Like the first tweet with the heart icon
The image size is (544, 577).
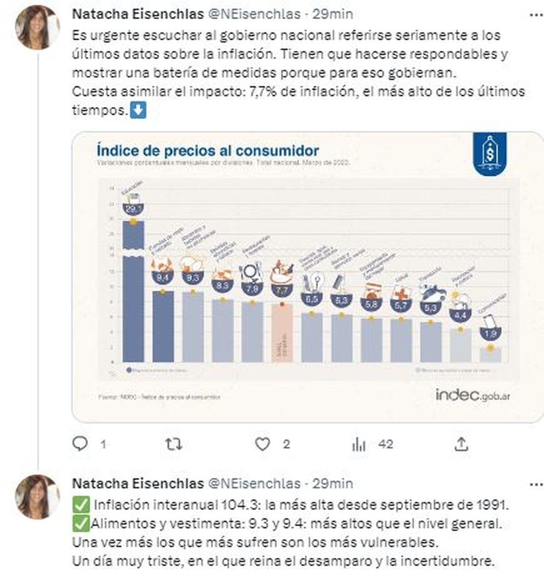pos(262,444)
